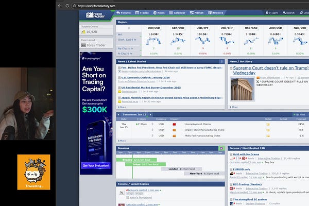Click the Traders Online people icon
Viewport: 309px width, 206px height.
pyautogui.click(x=83, y=32)
